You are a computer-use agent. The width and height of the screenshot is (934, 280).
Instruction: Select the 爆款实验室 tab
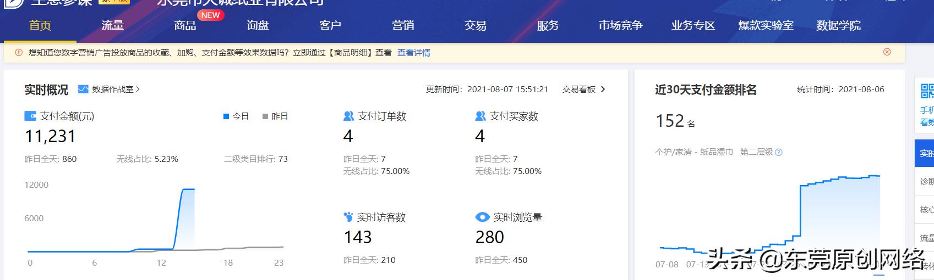[766, 25]
